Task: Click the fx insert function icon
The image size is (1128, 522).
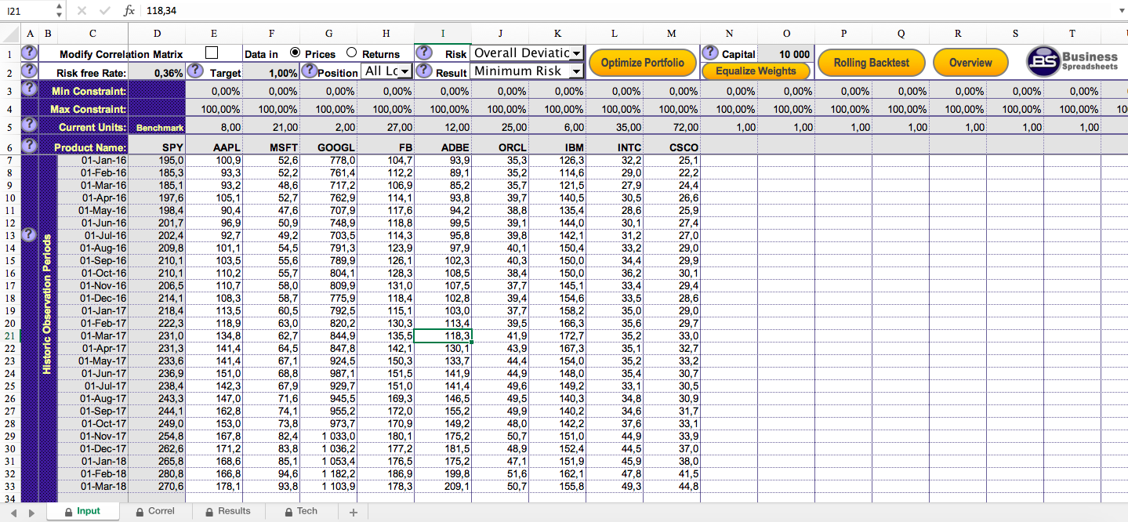Action: pos(129,11)
